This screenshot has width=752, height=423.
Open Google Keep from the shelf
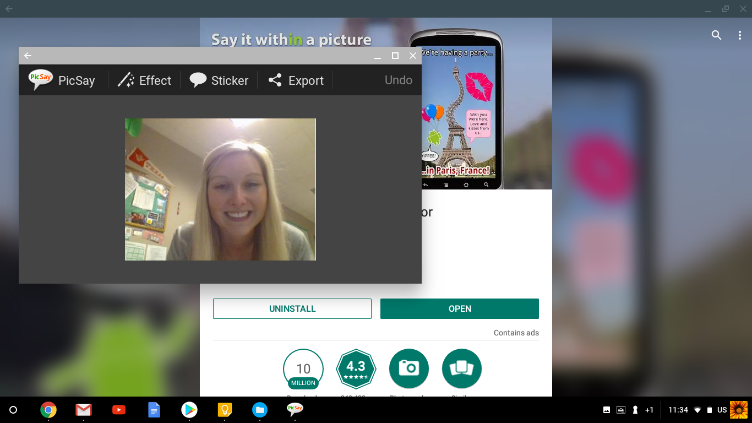pos(225,410)
